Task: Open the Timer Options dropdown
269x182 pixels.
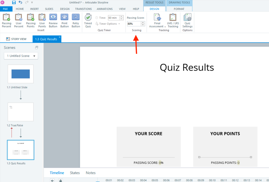Action: click(107, 24)
